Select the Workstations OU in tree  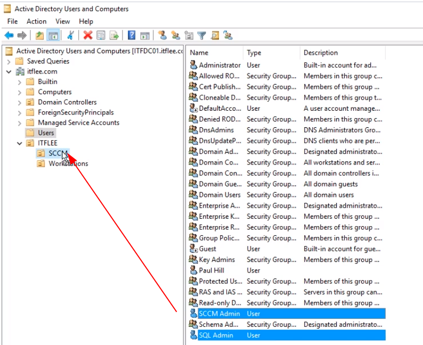click(x=68, y=163)
